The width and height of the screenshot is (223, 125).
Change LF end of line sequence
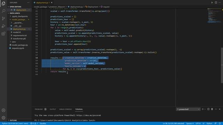click(203, 124)
